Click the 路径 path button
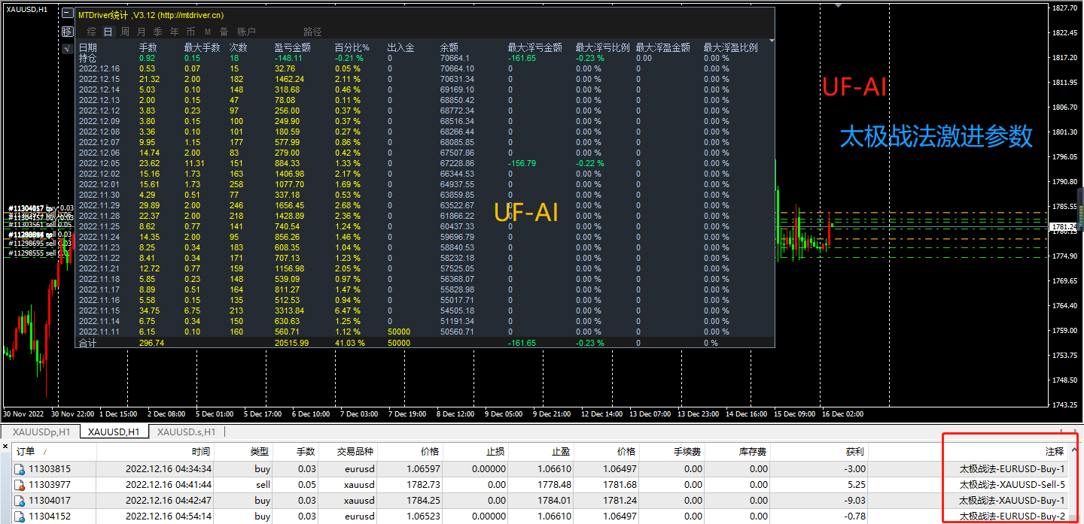This screenshot has width=1084, height=524. coord(312,32)
